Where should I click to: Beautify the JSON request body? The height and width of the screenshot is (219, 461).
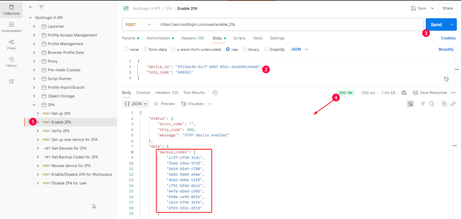point(446,49)
